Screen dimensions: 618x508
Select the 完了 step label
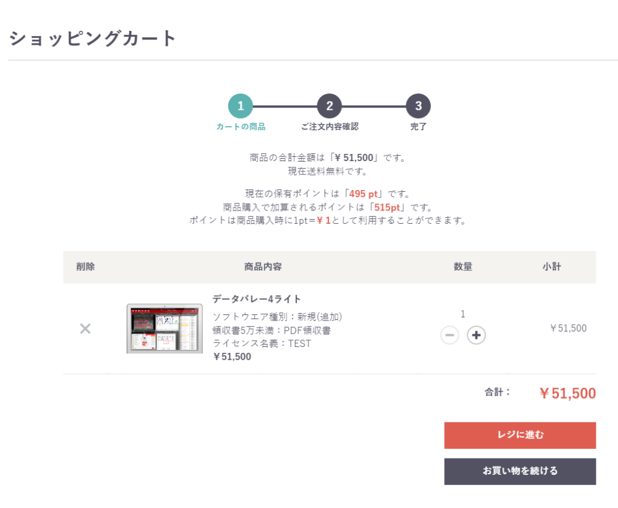(418, 127)
